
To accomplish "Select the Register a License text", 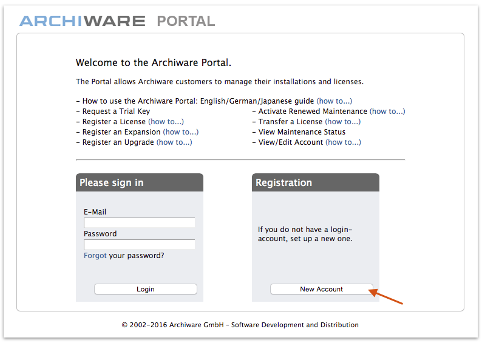I will click(x=114, y=122).
